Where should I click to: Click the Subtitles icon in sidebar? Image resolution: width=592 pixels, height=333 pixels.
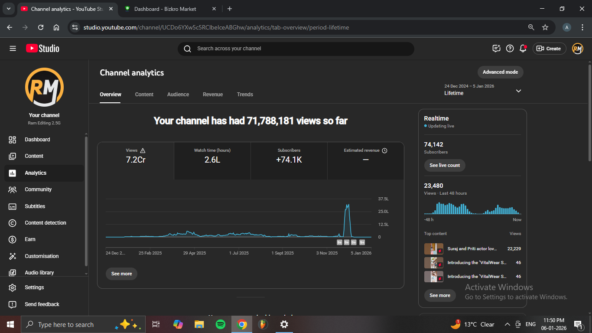[13, 206]
